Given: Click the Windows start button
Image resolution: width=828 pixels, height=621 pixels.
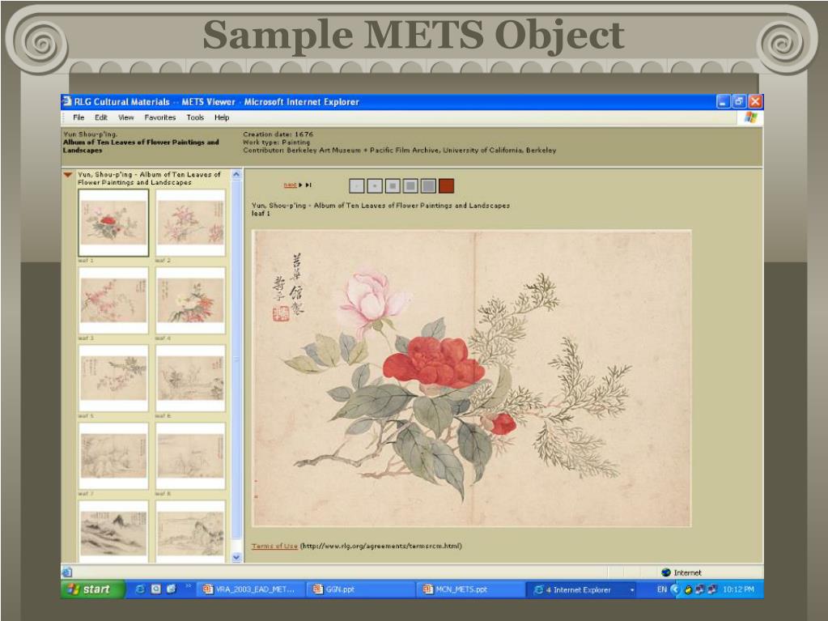Looking at the screenshot, I should [x=93, y=589].
